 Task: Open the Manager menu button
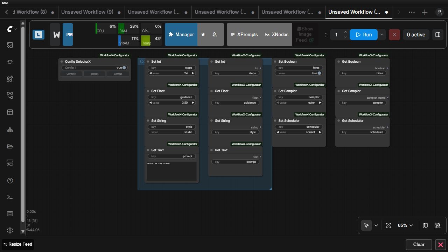pyautogui.click(x=181, y=35)
